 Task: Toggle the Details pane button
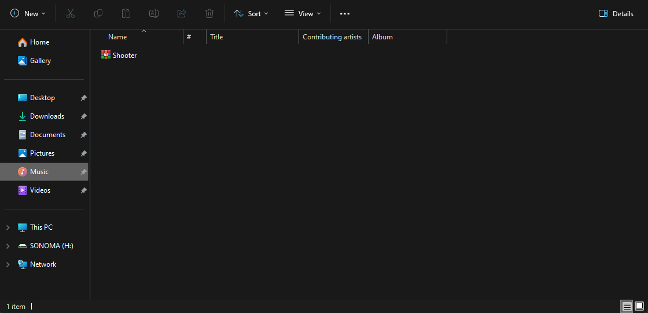point(616,13)
